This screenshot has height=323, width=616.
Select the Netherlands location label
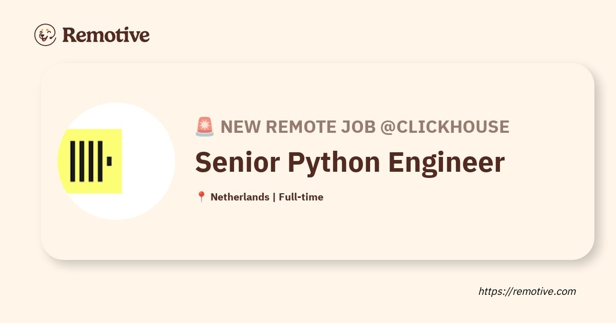click(x=240, y=197)
